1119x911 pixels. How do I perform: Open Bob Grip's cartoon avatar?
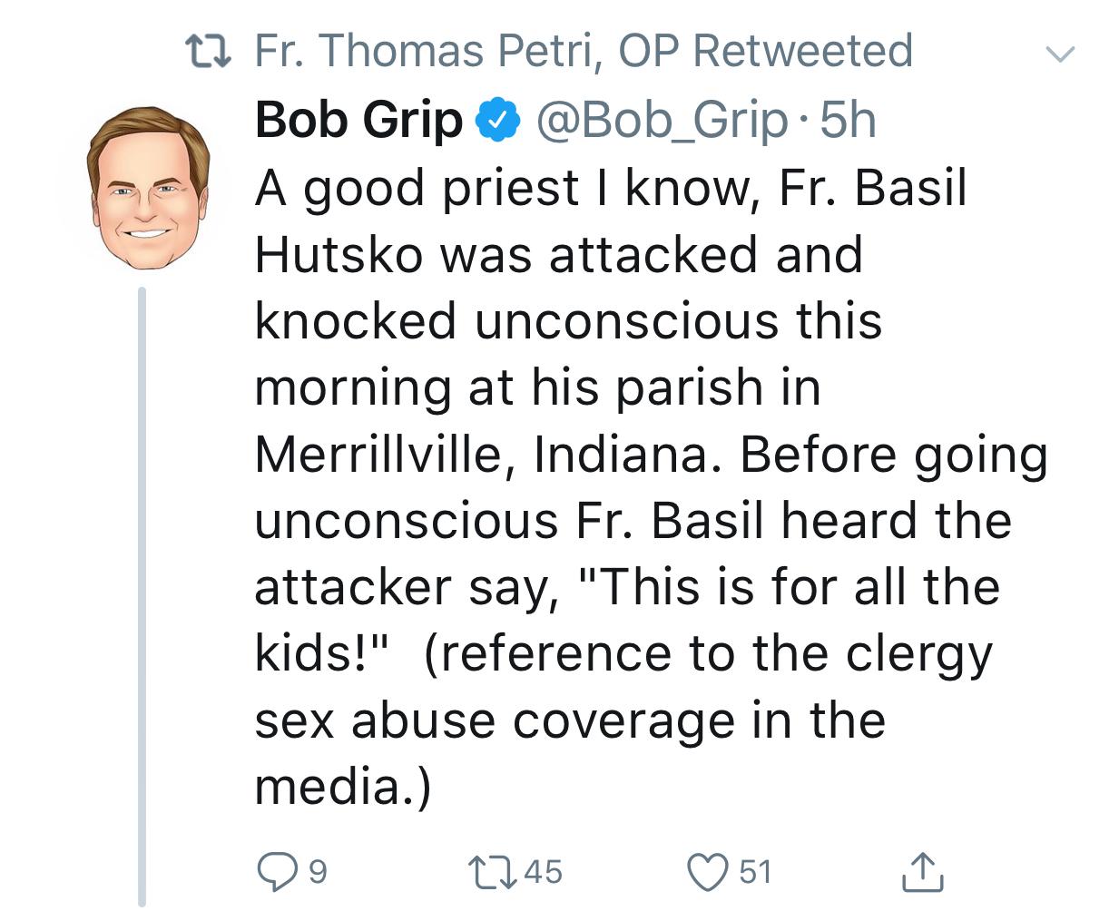tap(147, 188)
